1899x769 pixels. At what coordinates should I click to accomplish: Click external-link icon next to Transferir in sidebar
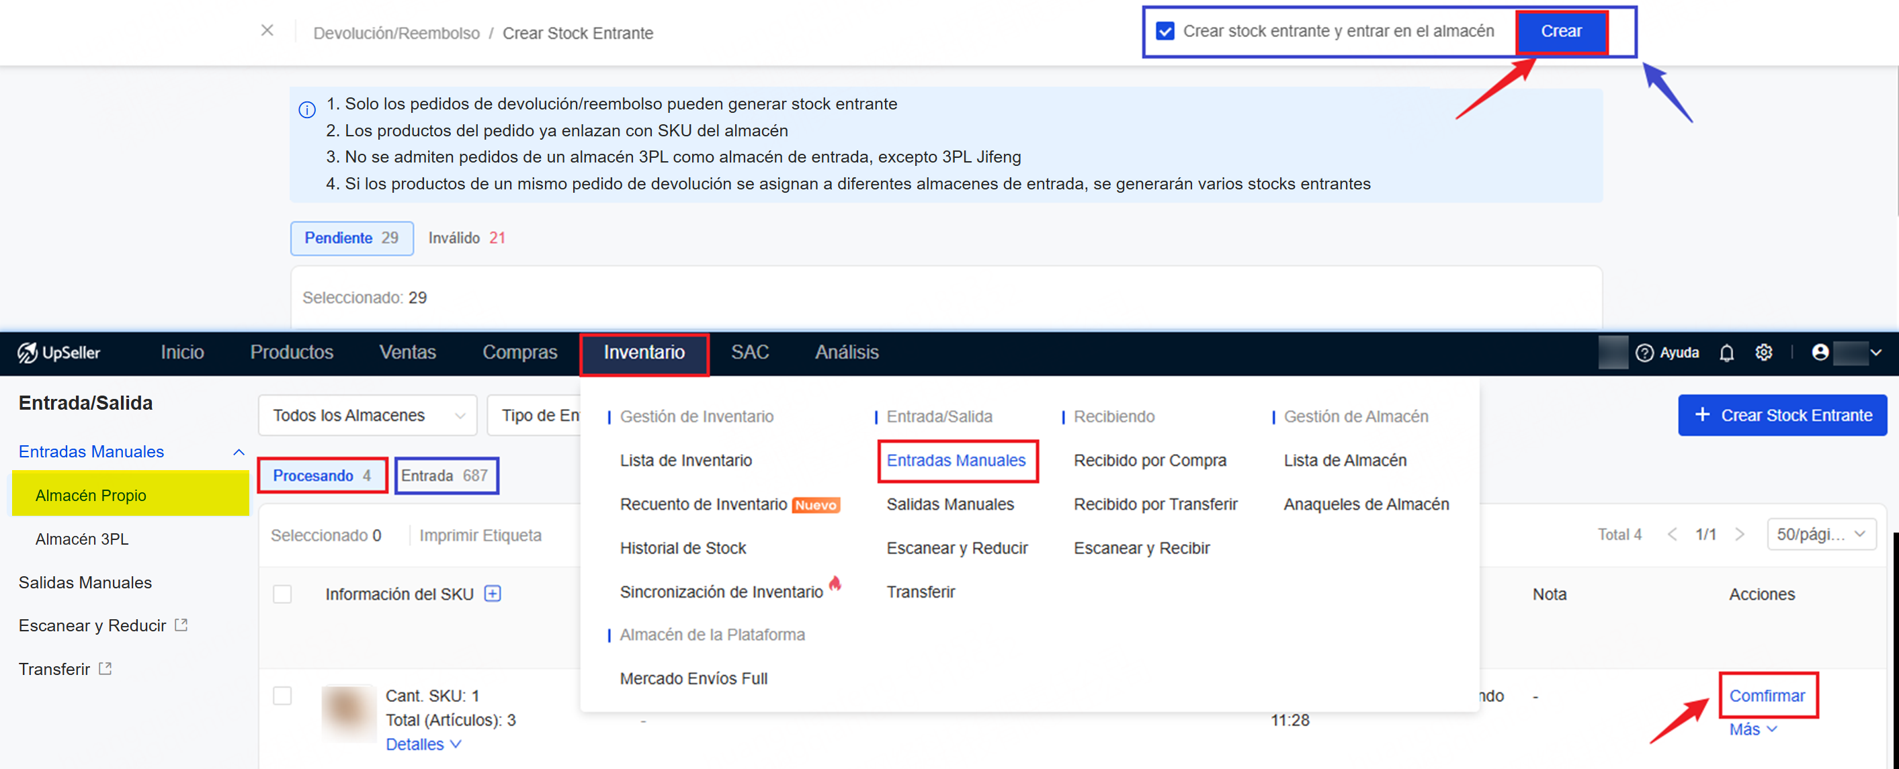(105, 669)
